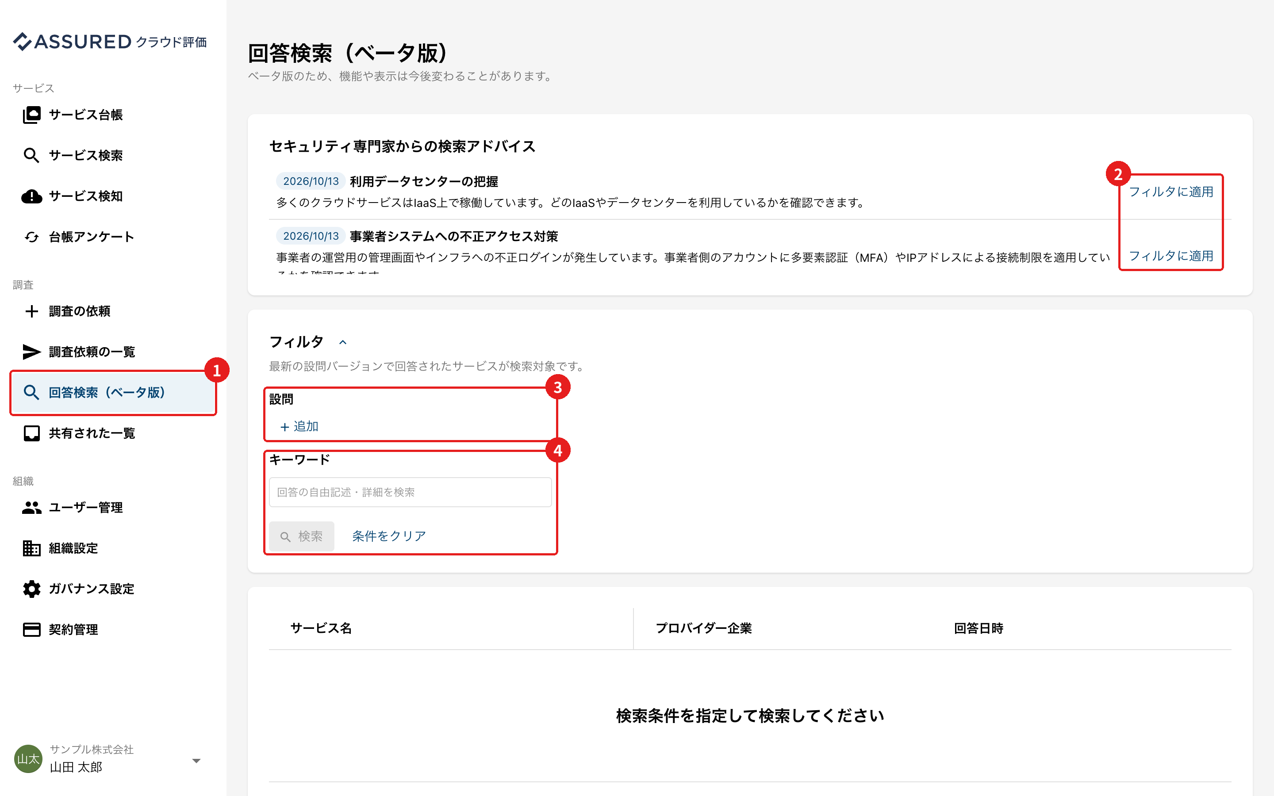Image resolution: width=1274 pixels, height=796 pixels.
Task: Apply filter for 事業者システムへの不正アクセス対策 advice
Action: (1171, 256)
